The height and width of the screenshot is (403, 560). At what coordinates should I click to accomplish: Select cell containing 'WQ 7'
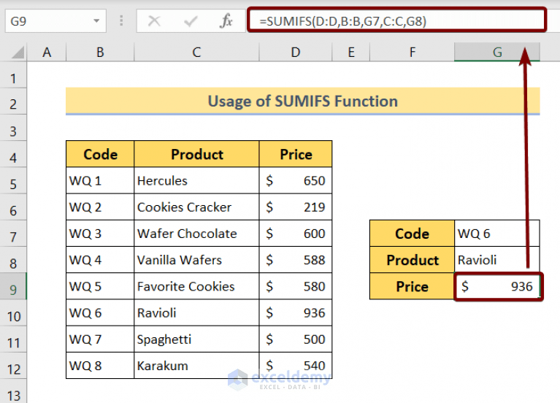pyautogui.click(x=100, y=339)
